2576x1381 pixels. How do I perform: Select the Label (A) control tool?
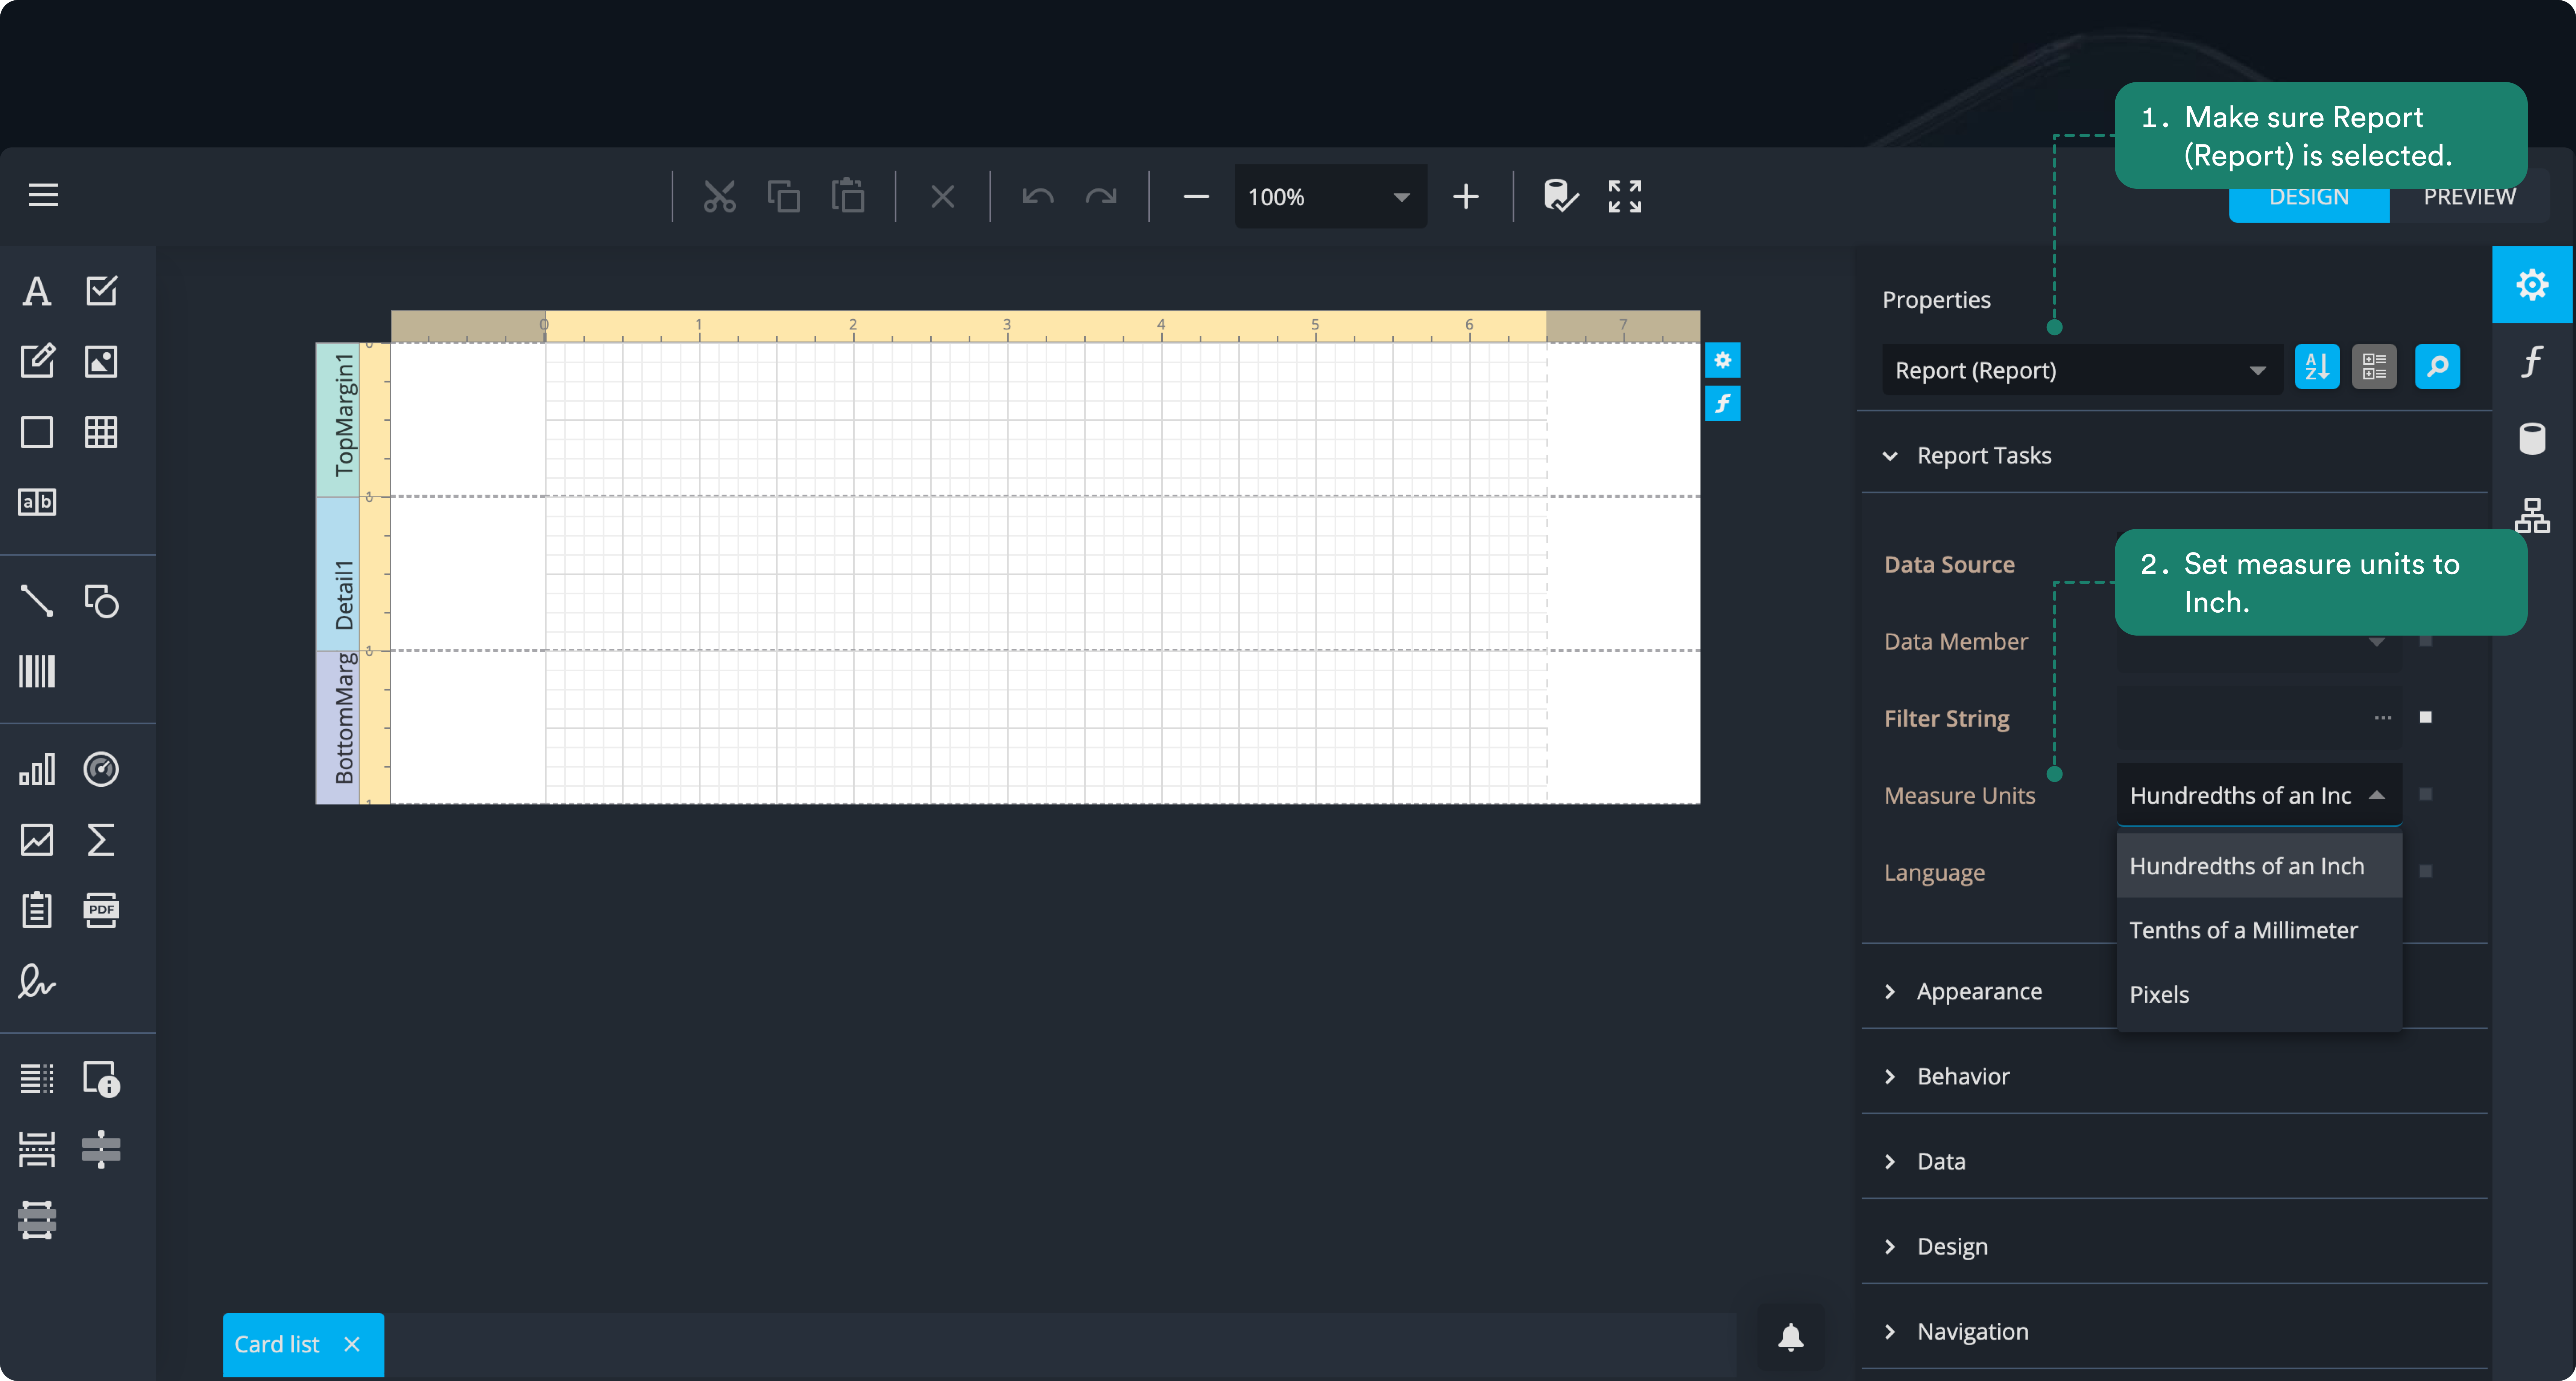pos(37,291)
